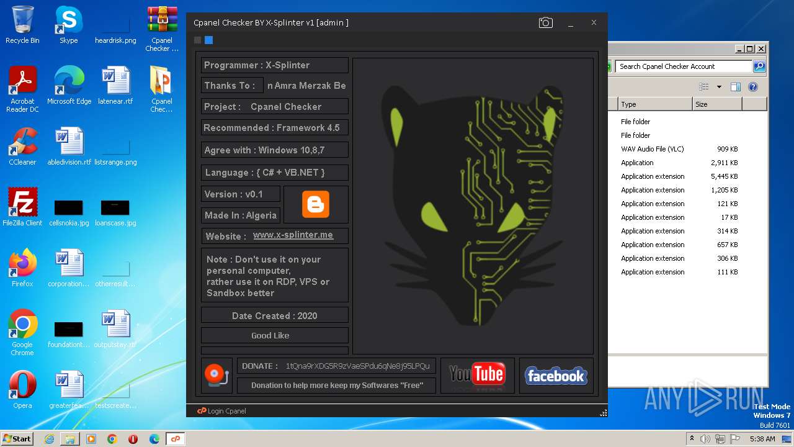Viewport: 794px width, 447px height.
Task: Open the Skype desktop shortcut
Action: (68, 25)
